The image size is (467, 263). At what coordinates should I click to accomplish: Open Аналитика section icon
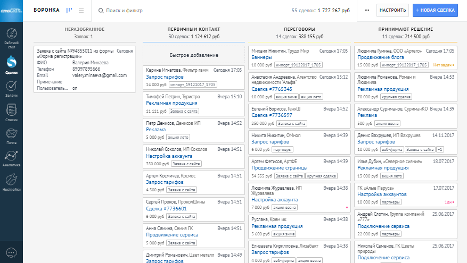pos(11,158)
